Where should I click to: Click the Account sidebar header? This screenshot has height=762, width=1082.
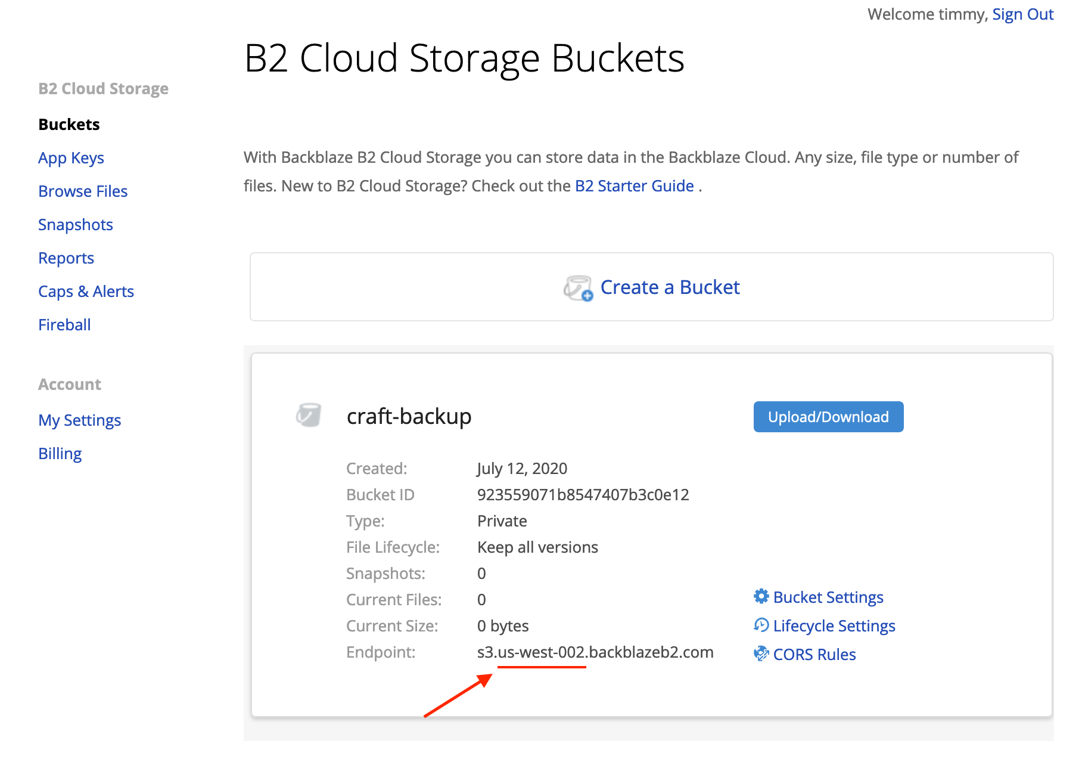(70, 385)
